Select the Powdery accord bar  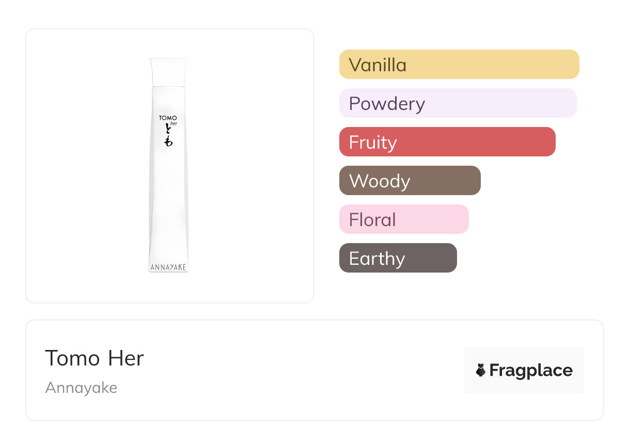pos(458,103)
